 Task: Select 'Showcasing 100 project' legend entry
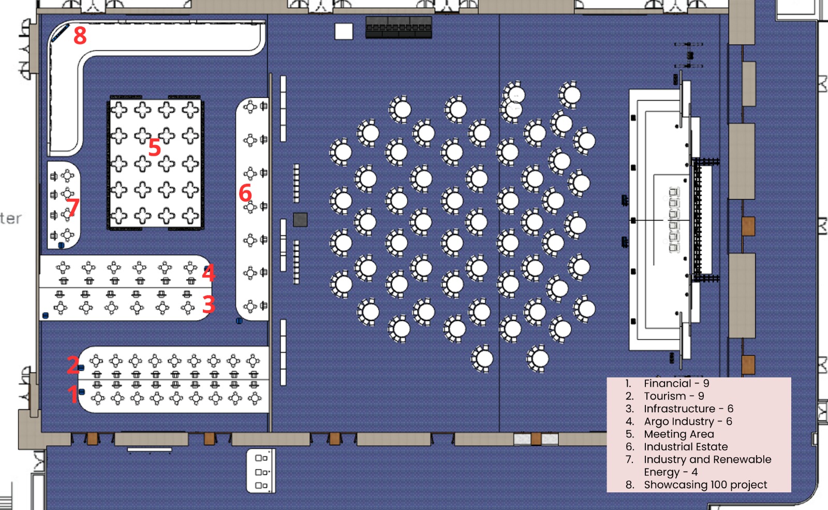(x=705, y=485)
